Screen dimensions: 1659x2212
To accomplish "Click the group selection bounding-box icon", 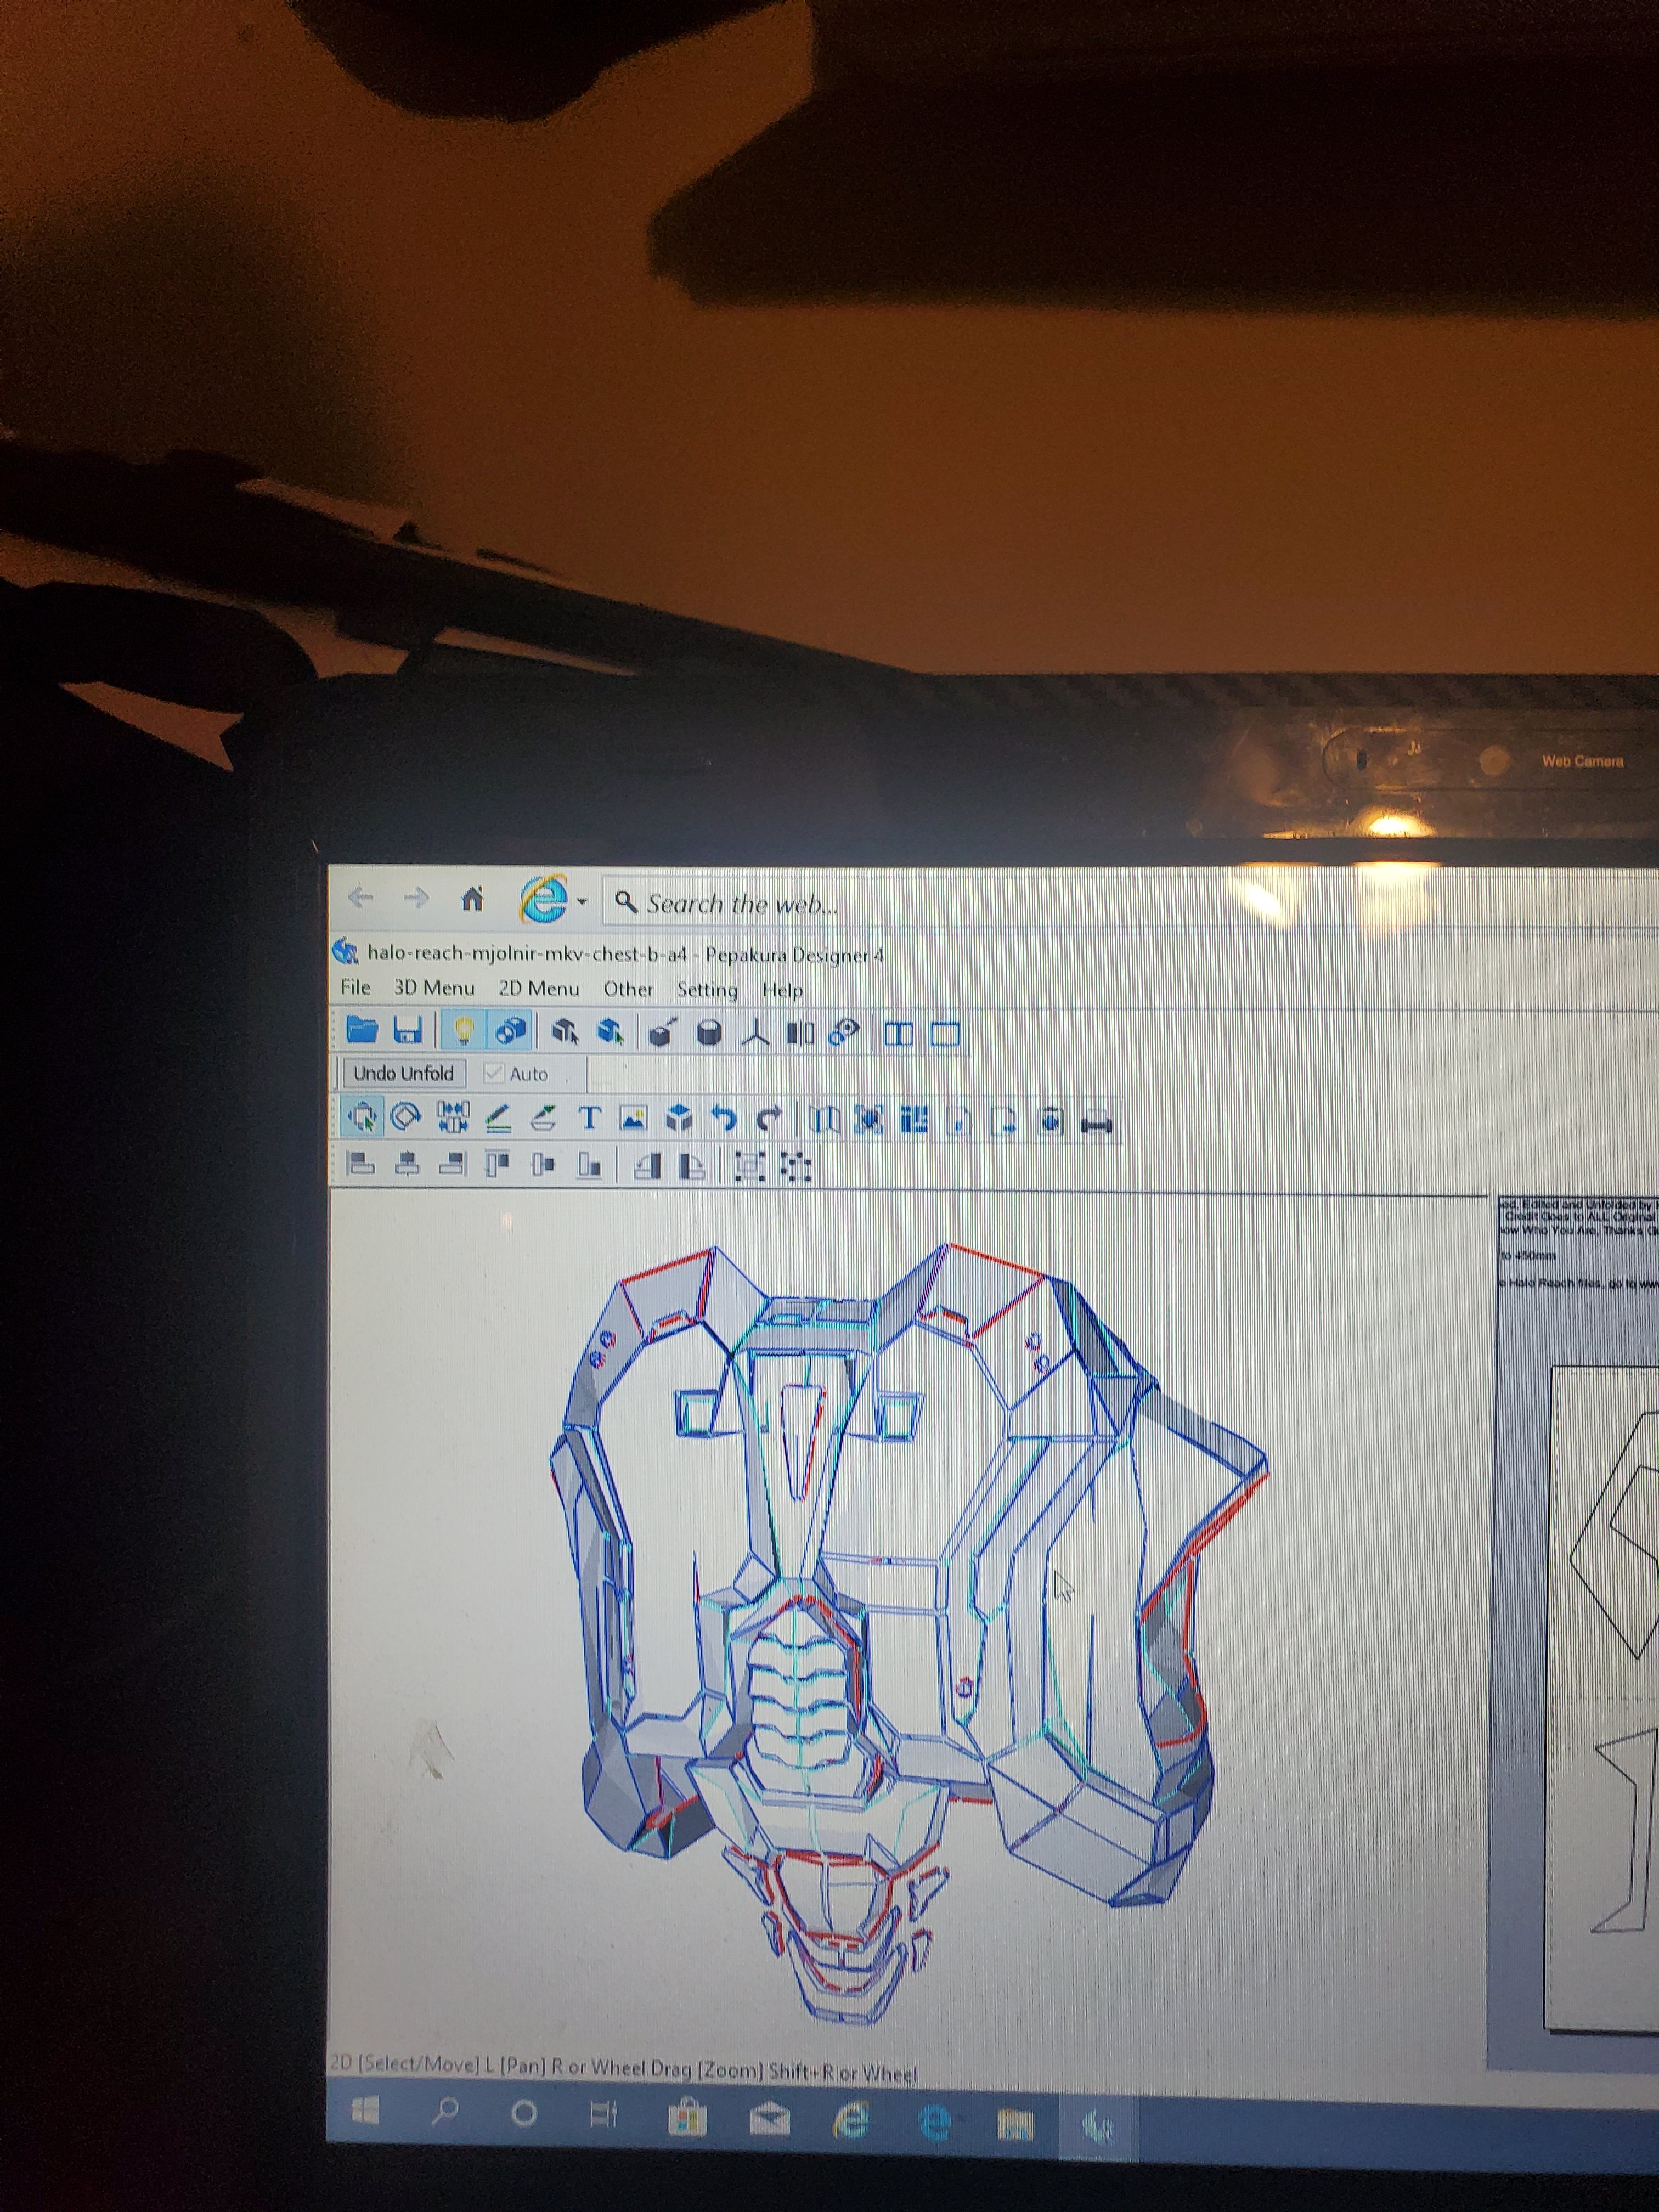I will (750, 1166).
